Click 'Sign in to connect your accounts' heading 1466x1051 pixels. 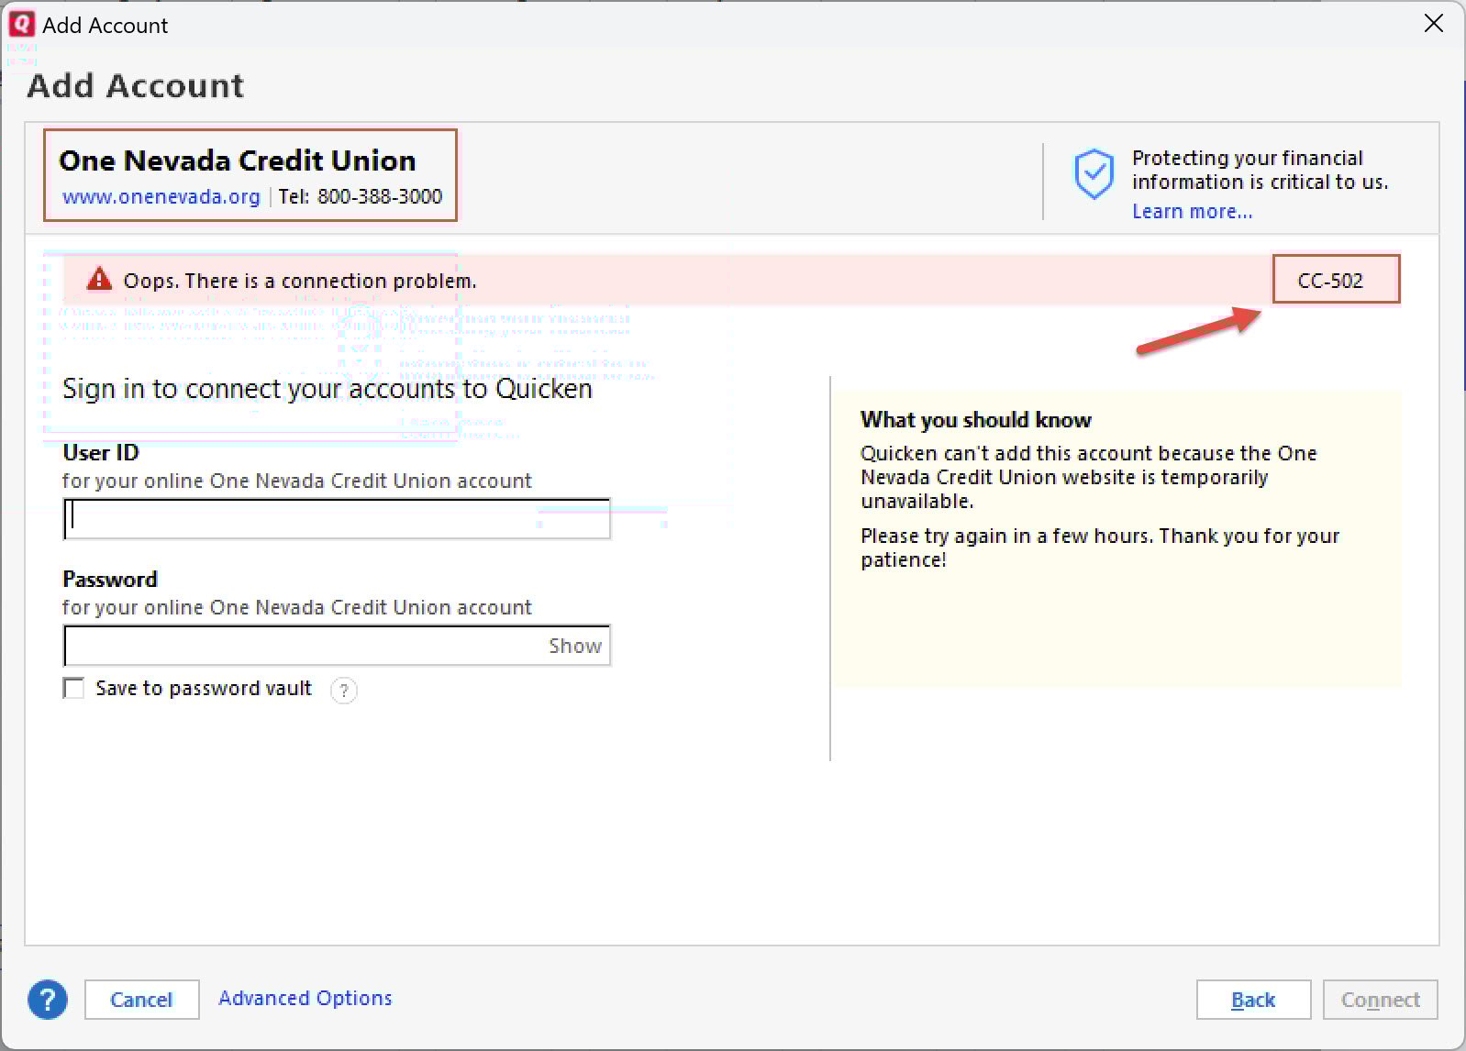328,389
